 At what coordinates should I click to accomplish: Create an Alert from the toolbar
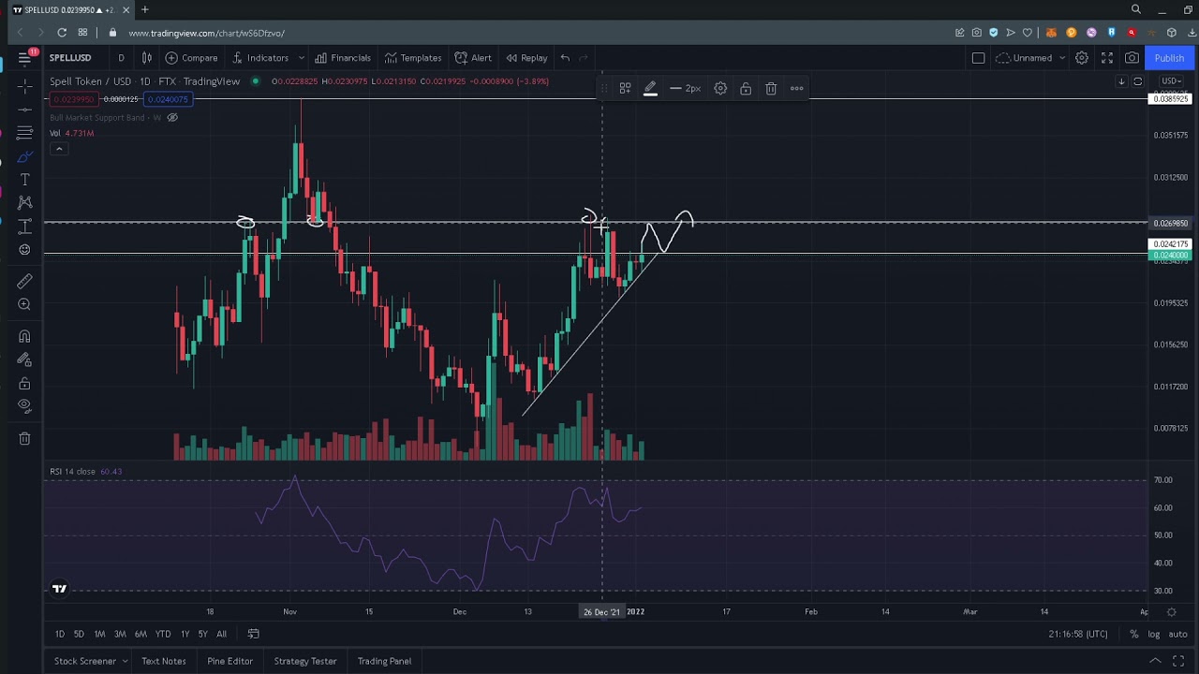click(473, 58)
